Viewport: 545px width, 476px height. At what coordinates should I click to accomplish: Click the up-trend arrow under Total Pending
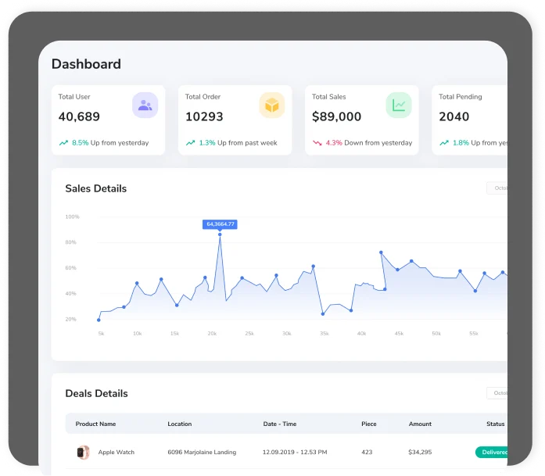coord(443,143)
